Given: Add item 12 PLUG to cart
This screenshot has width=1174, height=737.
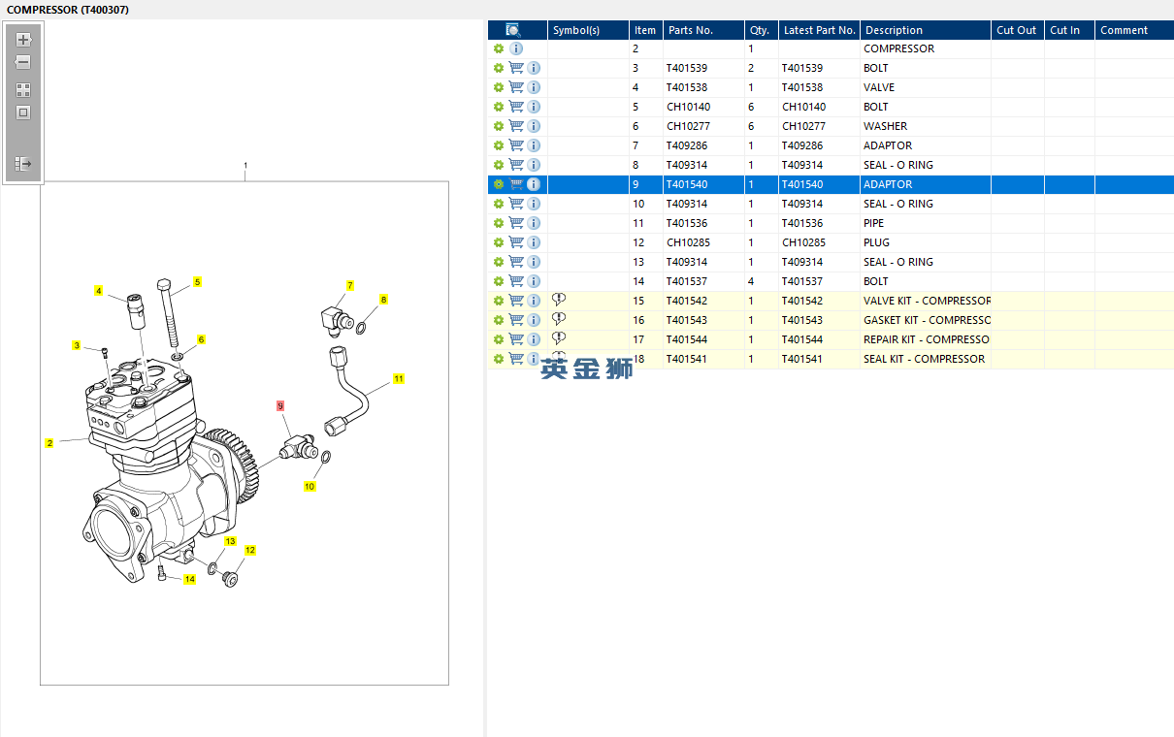Looking at the screenshot, I should 516,242.
